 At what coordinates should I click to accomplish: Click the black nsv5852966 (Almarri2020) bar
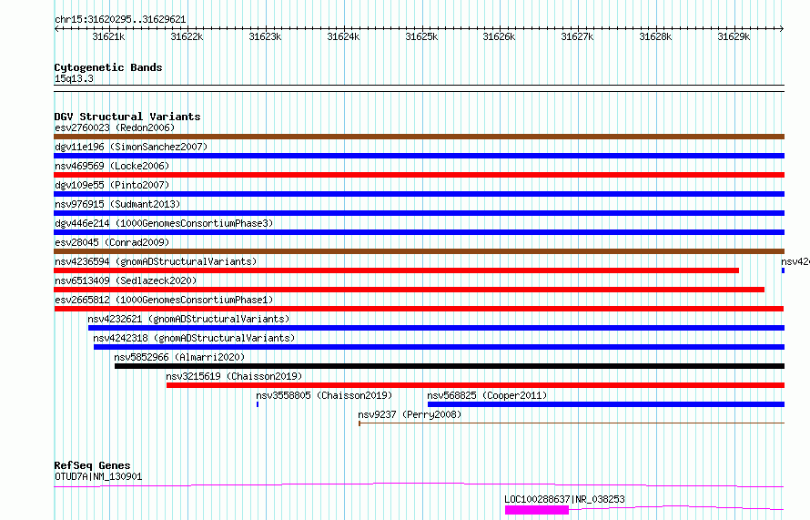(x=450, y=366)
